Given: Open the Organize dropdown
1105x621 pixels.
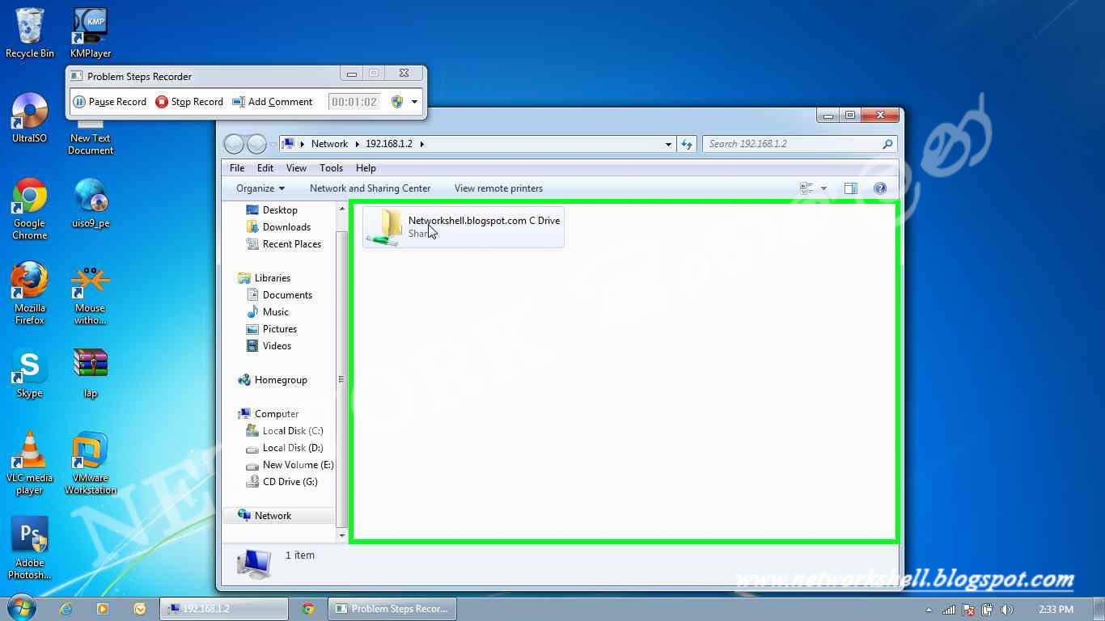Looking at the screenshot, I should pos(260,188).
